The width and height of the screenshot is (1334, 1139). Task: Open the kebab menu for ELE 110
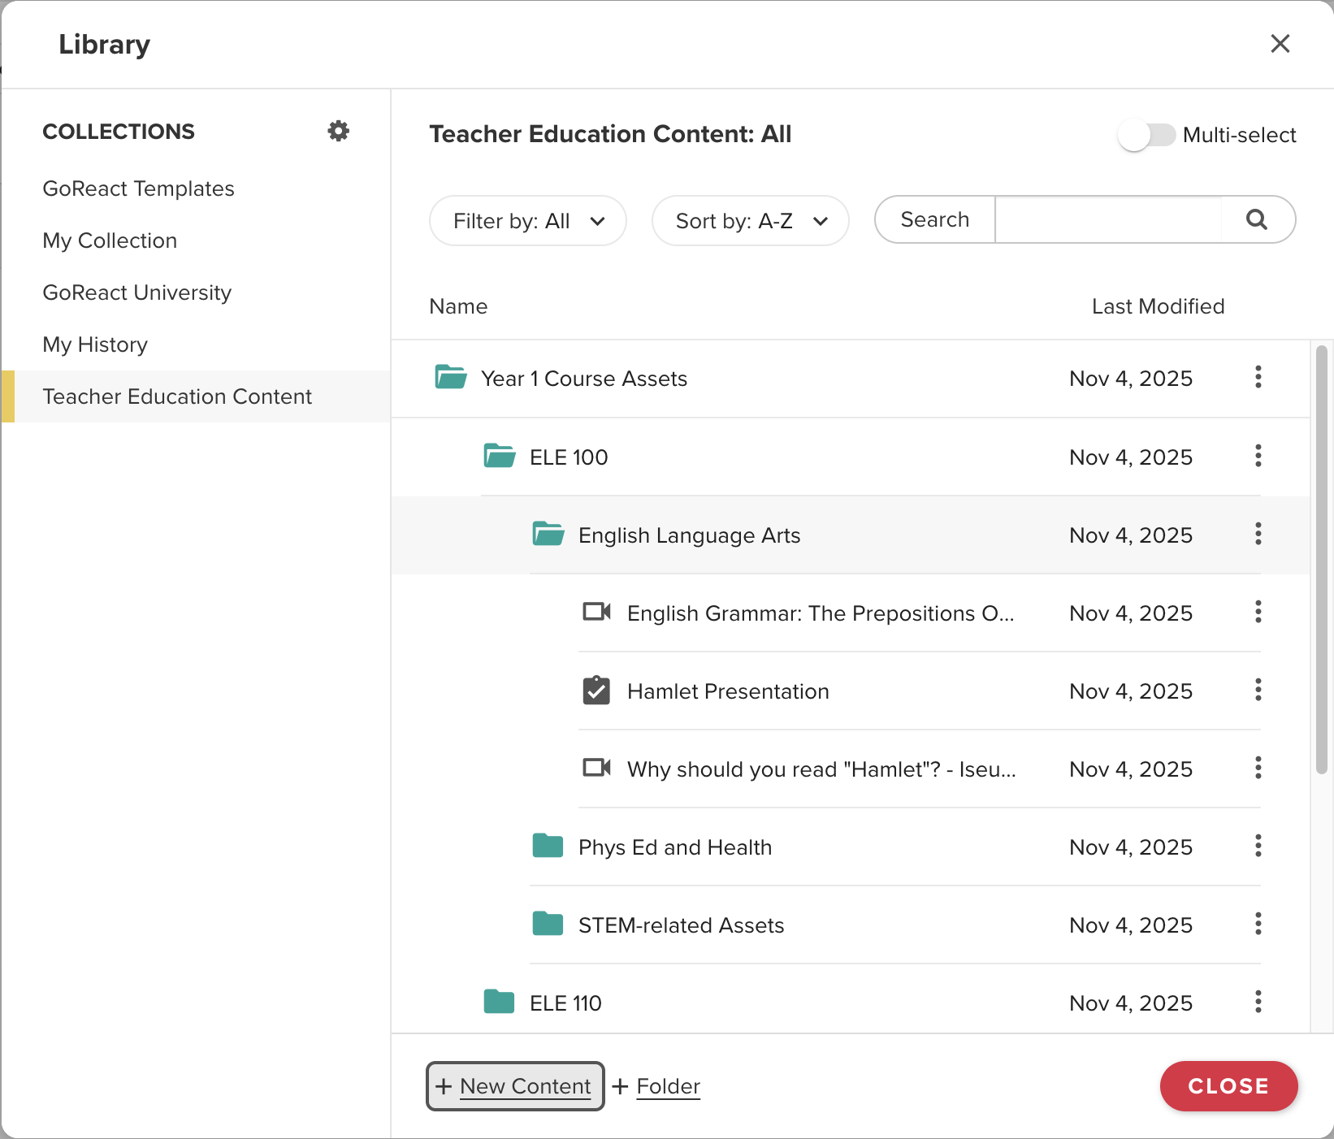(x=1258, y=1003)
